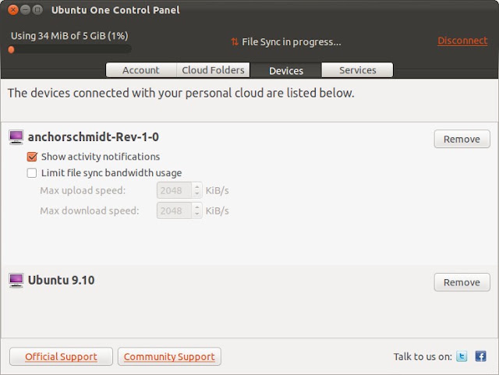Viewport: 499px width, 375px height.
Task: Open the Services tab
Action: pos(357,70)
